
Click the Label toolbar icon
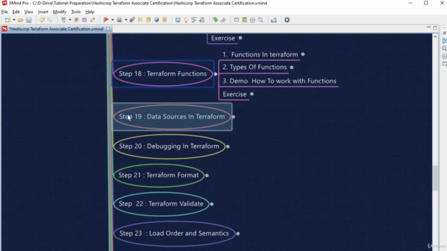tap(140, 20)
